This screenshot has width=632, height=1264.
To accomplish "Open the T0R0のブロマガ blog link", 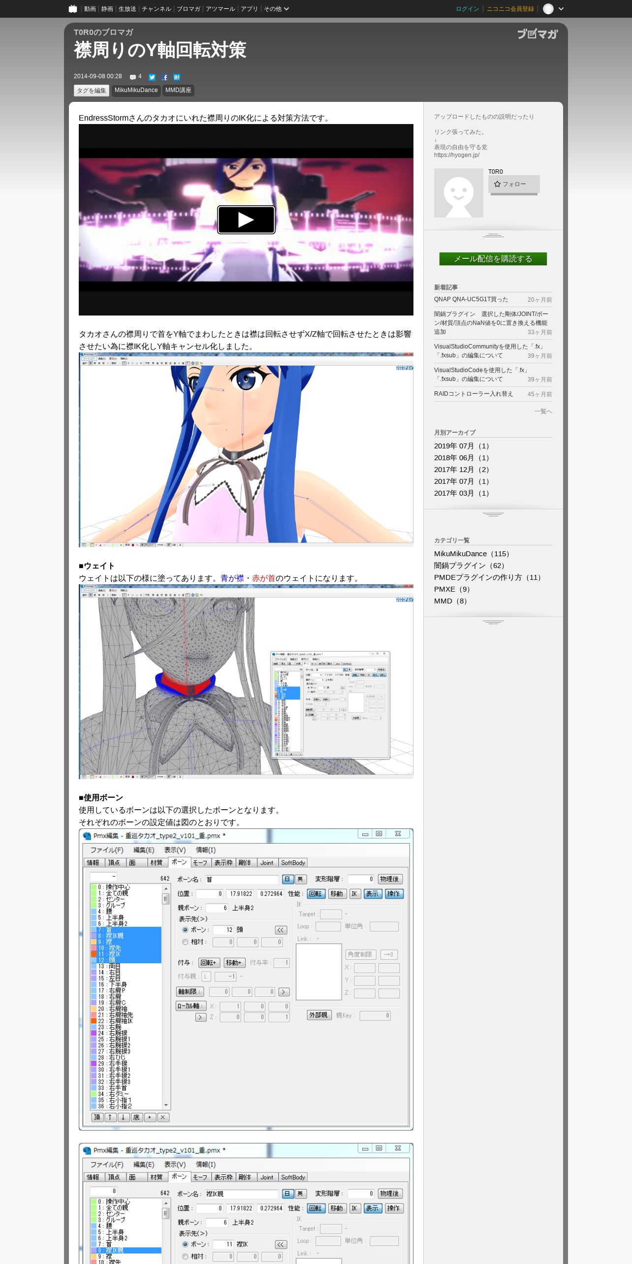I will (103, 32).
